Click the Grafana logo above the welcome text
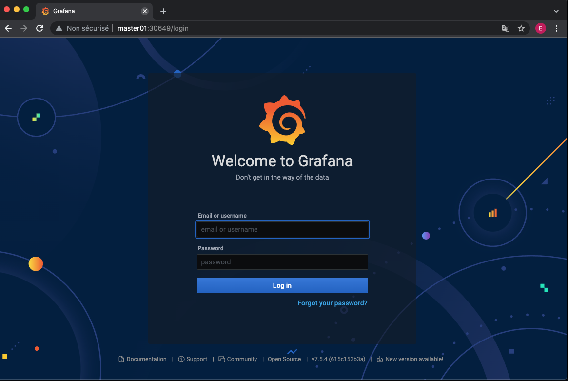This screenshot has width=568, height=381. [x=282, y=120]
